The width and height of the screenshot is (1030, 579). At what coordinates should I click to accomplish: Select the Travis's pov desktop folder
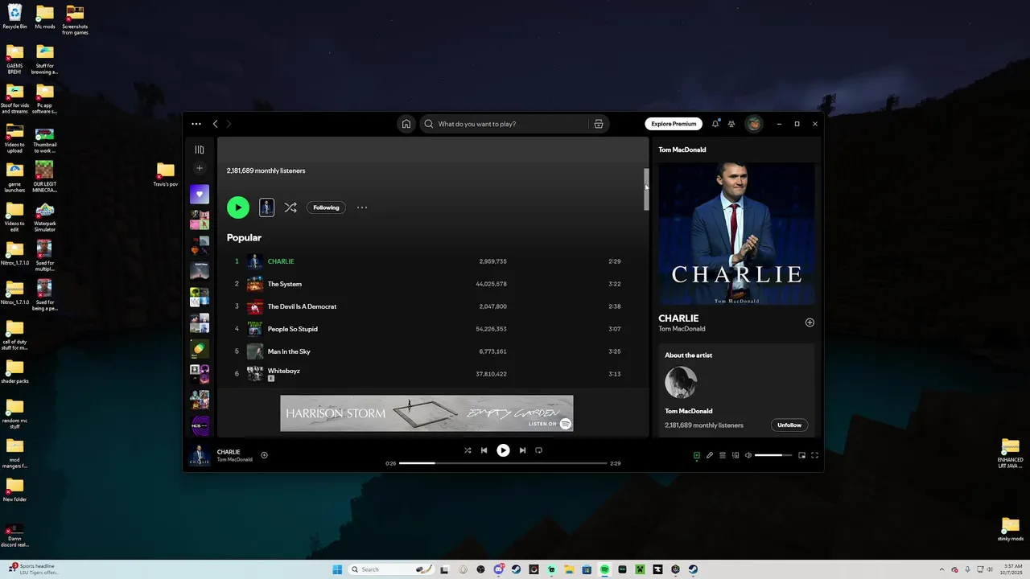(166, 175)
